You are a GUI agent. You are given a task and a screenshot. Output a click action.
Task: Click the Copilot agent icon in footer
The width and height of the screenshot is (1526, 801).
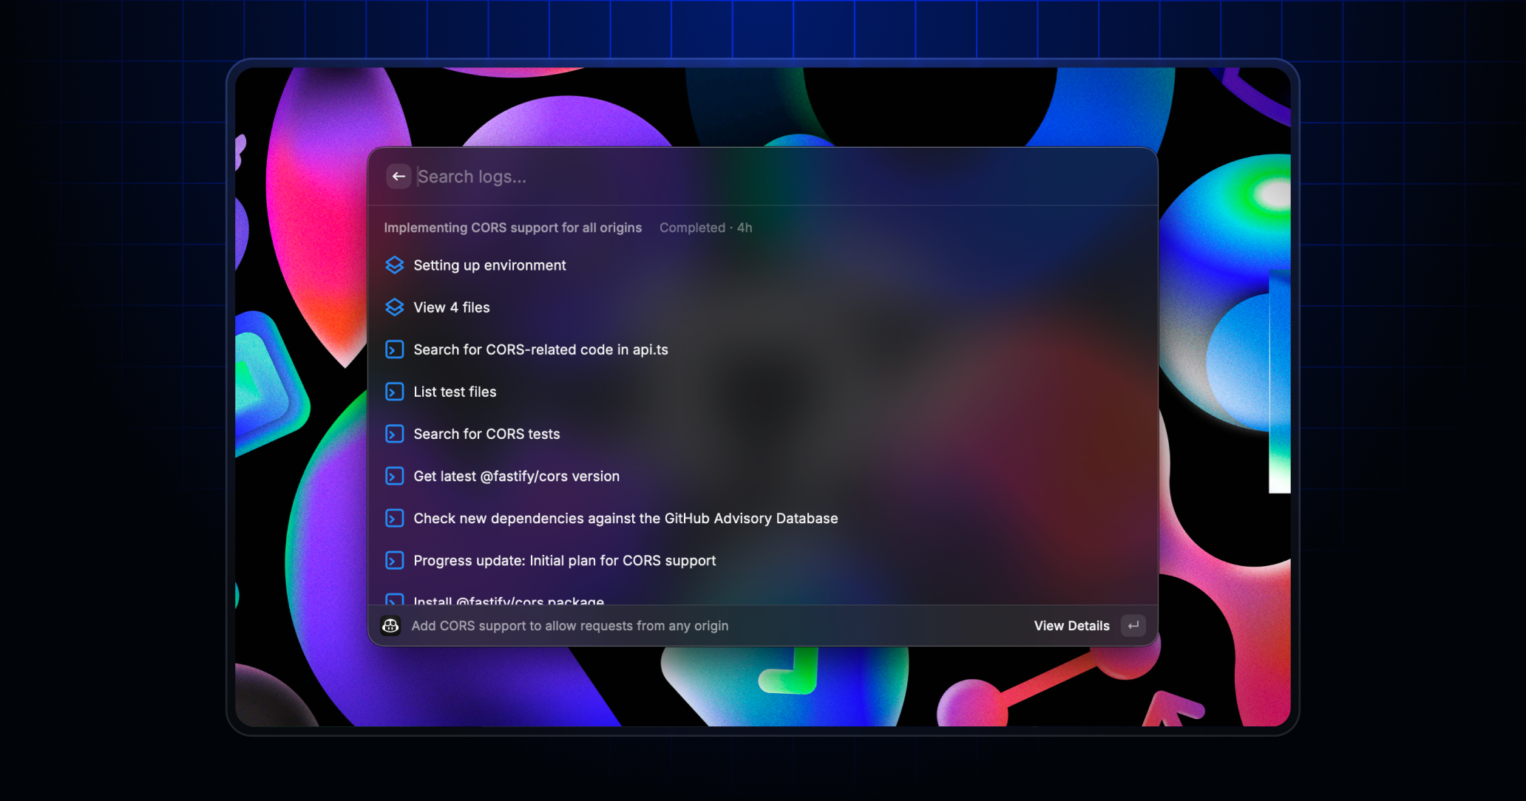click(x=390, y=626)
